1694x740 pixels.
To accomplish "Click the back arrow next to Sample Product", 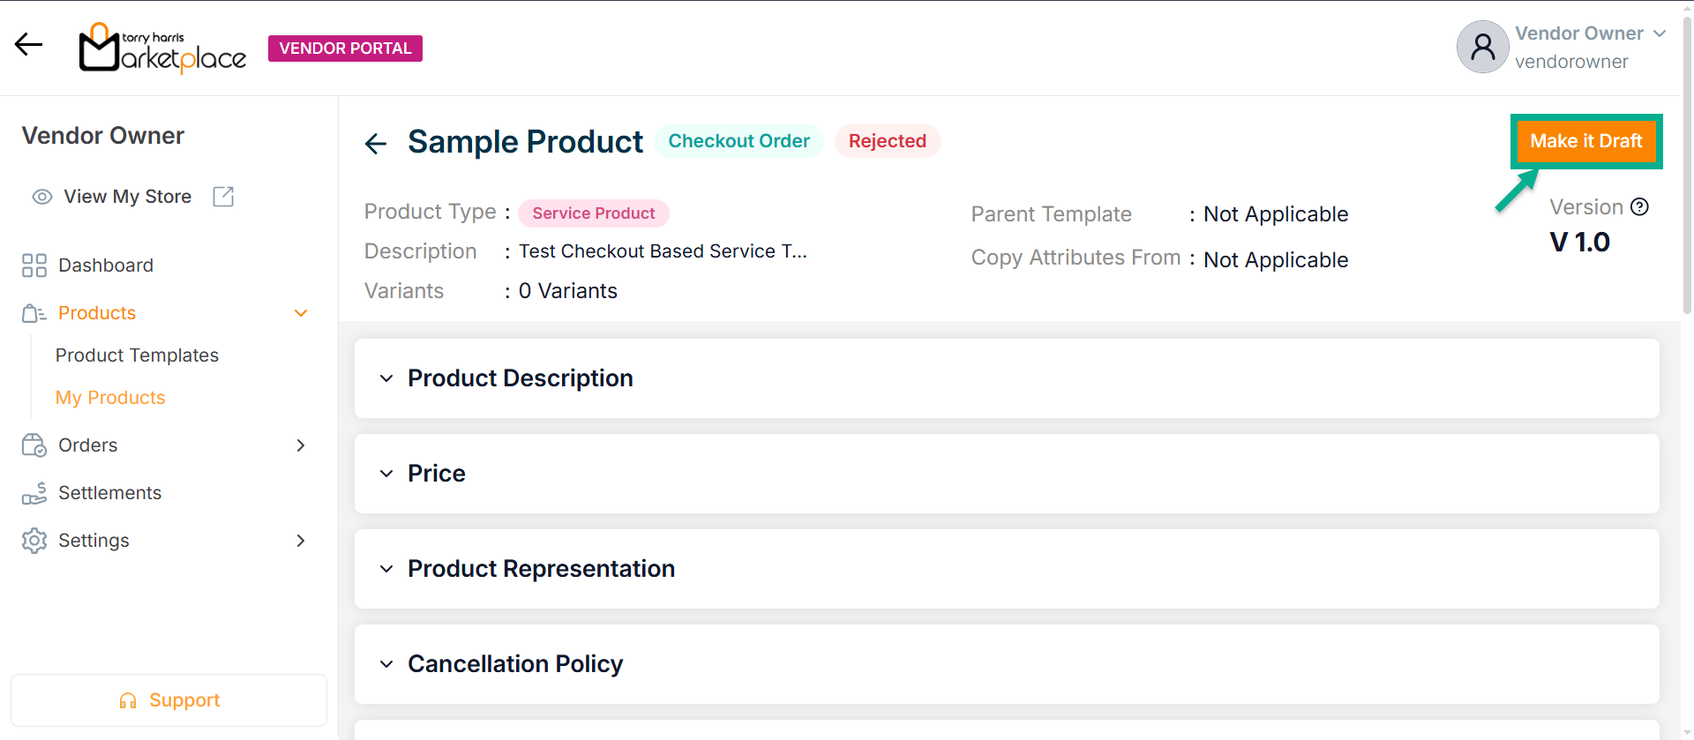I will click(376, 143).
